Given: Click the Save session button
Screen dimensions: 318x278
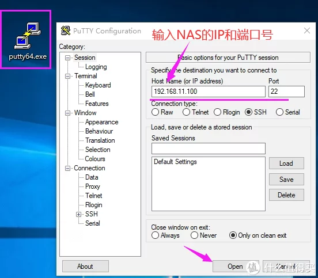Looking at the screenshot, I should click(286, 180).
